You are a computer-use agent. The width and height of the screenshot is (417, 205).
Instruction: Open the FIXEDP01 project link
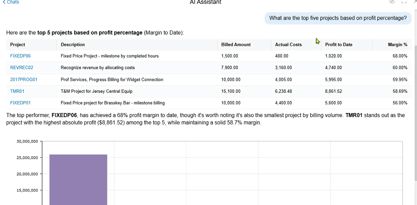(x=20, y=103)
